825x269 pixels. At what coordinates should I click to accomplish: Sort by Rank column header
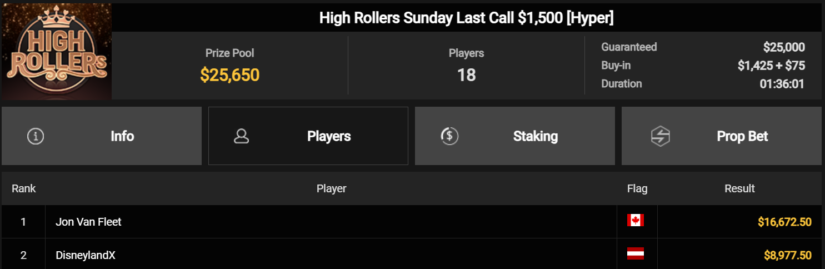pos(24,188)
